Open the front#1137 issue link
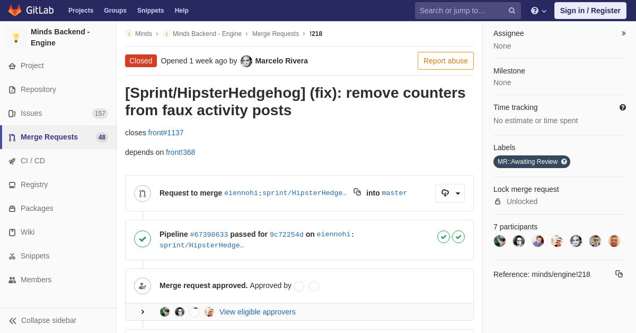 tap(166, 133)
